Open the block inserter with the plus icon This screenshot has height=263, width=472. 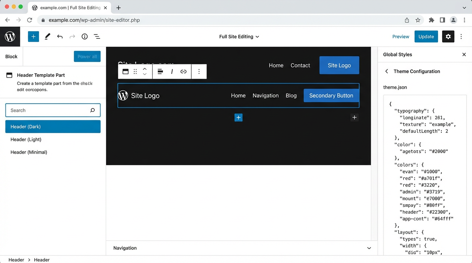pos(33,36)
